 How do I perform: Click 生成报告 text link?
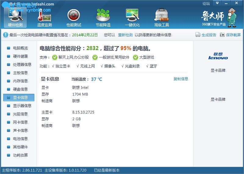(x=209, y=35)
